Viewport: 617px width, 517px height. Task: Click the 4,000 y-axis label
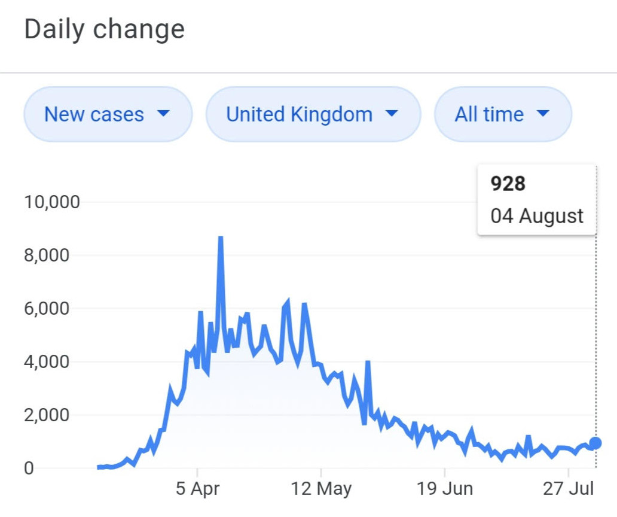tap(56, 362)
